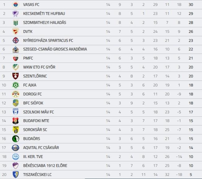Open the BFC Siófok team name
Image resolution: width=202 pixels, height=179 pixels.
tap(33, 103)
